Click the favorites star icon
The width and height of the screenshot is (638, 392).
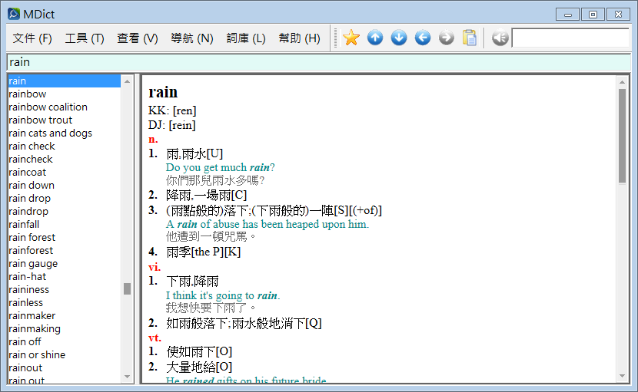[x=351, y=38]
